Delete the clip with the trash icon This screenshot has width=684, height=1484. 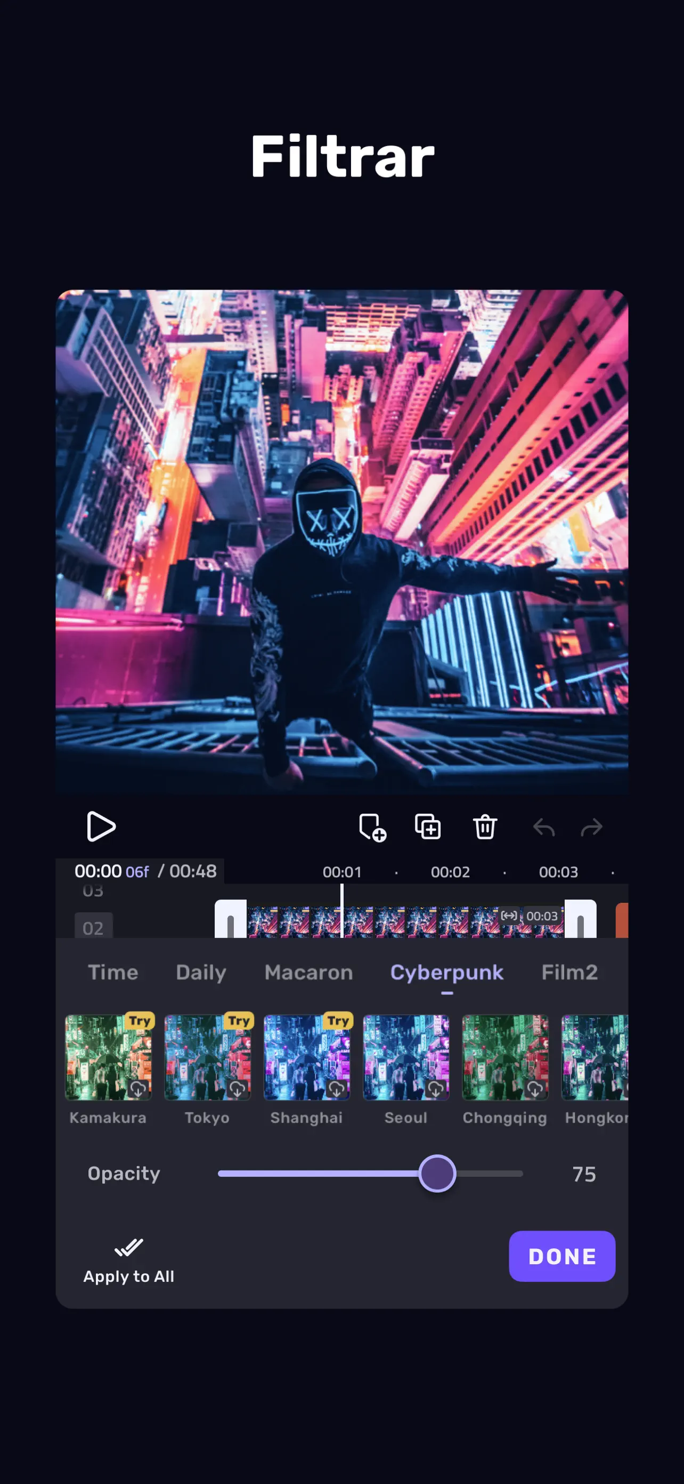485,827
